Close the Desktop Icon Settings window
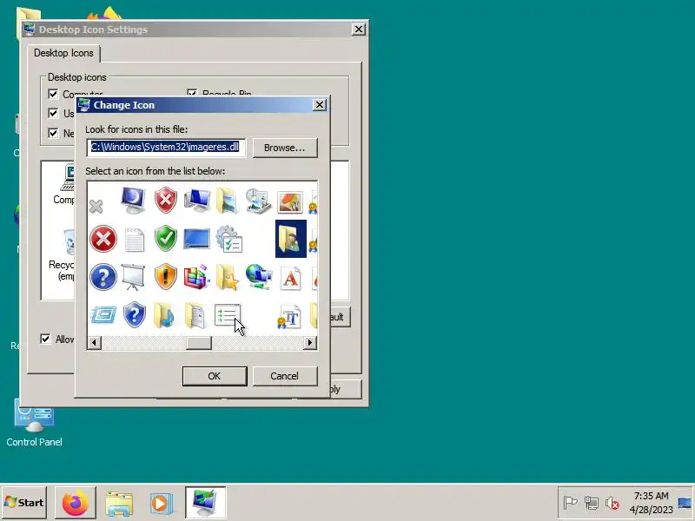 click(359, 30)
